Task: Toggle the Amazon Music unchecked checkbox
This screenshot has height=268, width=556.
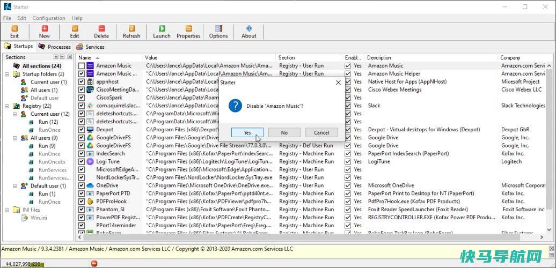Action: click(x=82, y=66)
